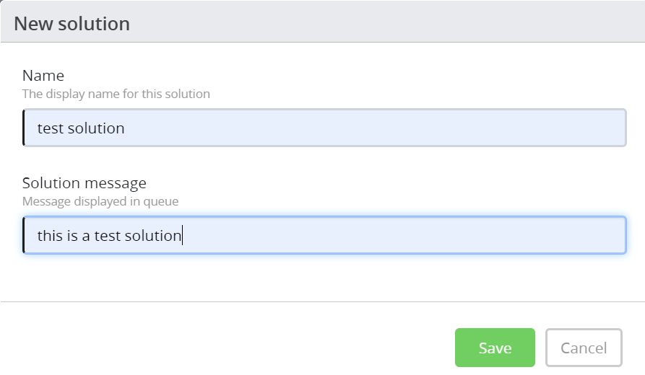645x375 pixels.
Task: Place cursor on "solution" in Solution message field
Action: click(x=152, y=235)
